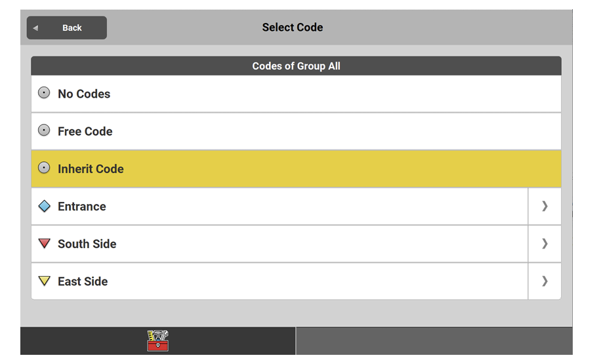This screenshot has height=364, width=601.
Task: Click the blue diamond Entrance icon
Action: click(x=45, y=207)
